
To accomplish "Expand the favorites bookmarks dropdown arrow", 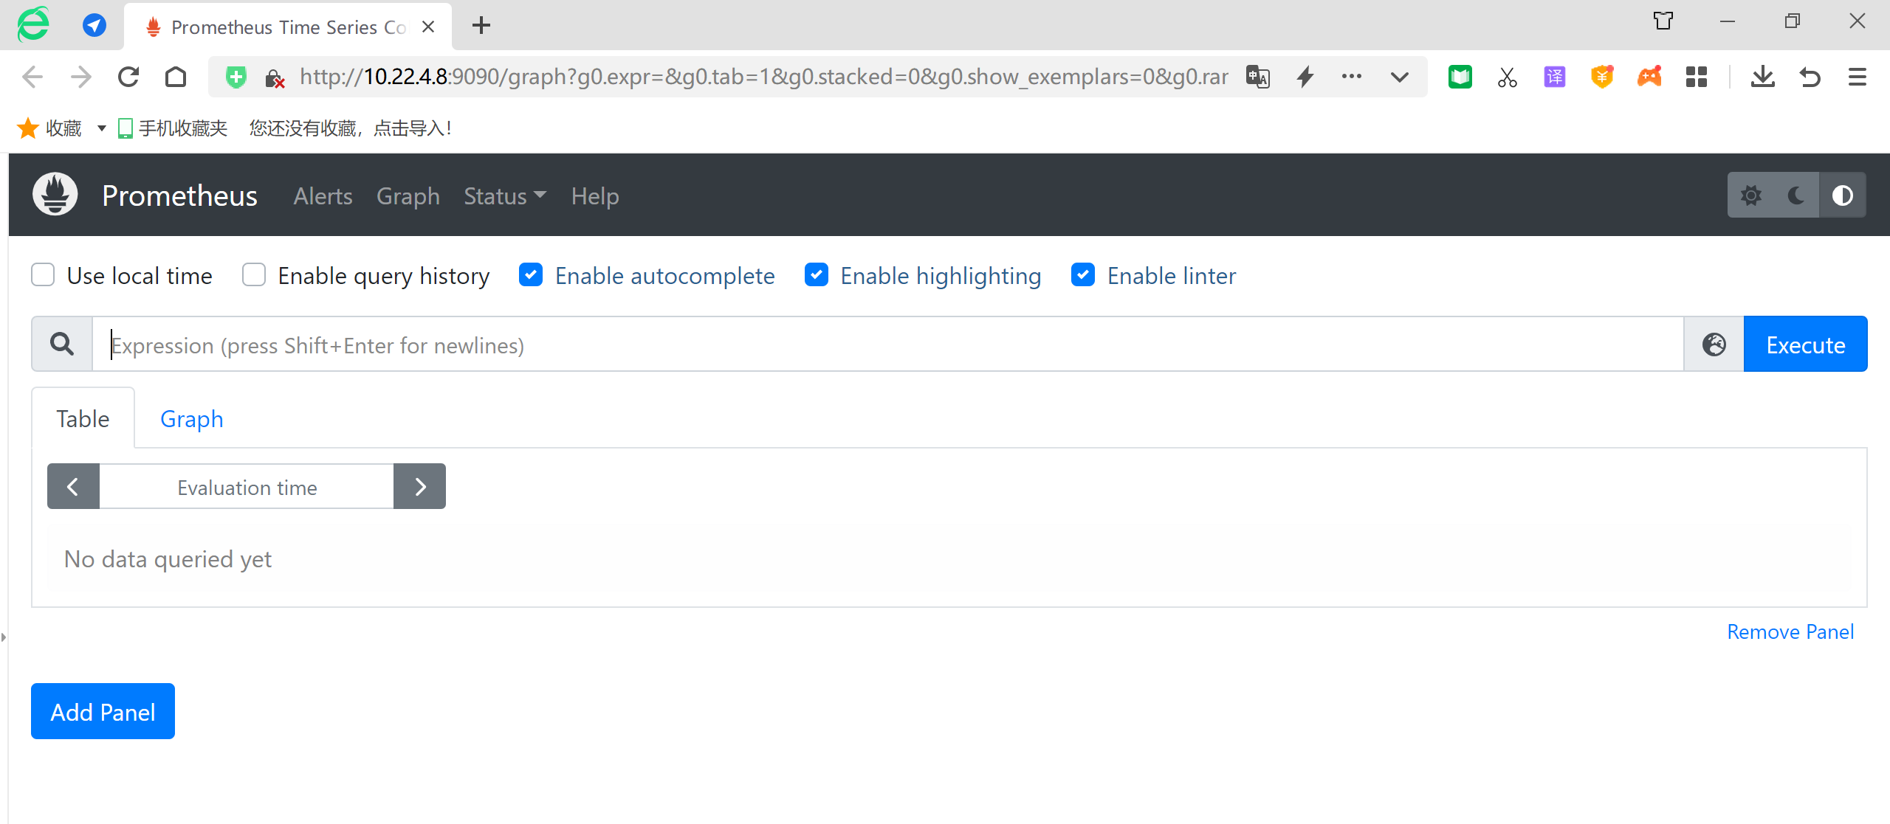I will click(102, 128).
